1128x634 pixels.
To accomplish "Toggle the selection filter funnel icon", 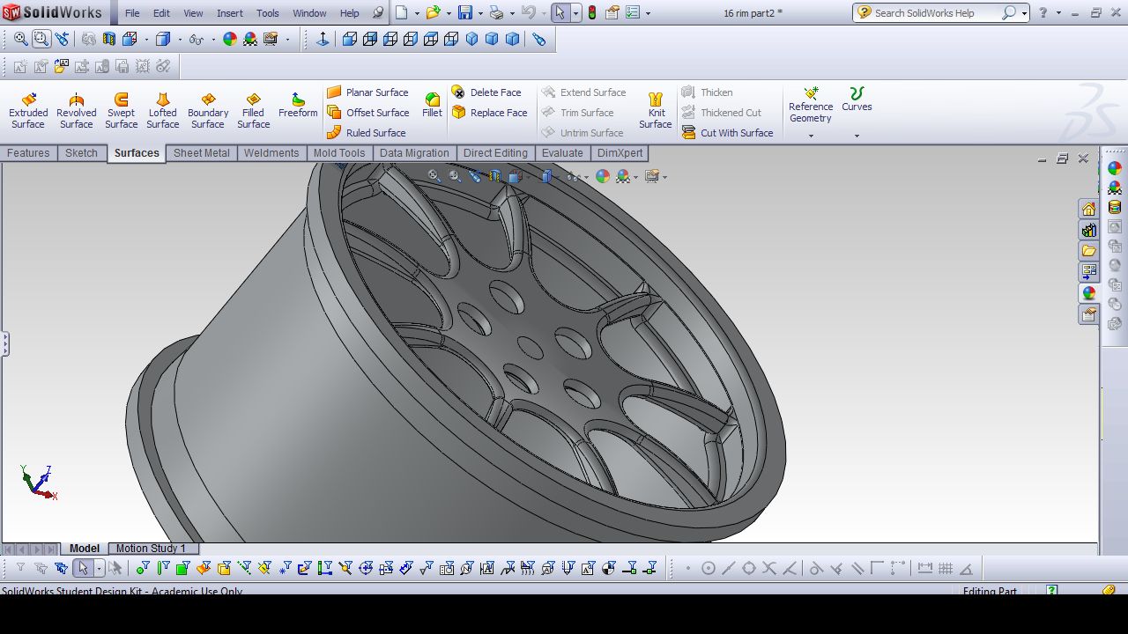I will click(x=21, y=569).
